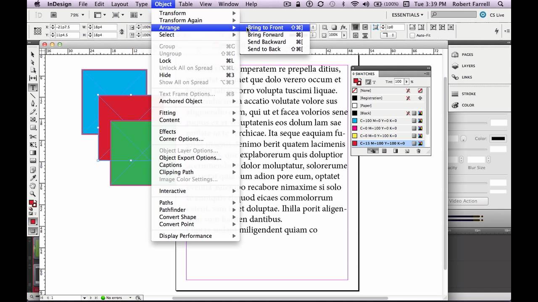Select the Zoom tool magnifier in the toolbox
This screenshot has width=538, height=302.
tap(33, 194)
